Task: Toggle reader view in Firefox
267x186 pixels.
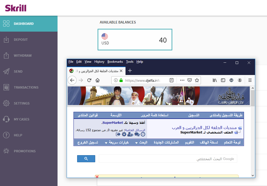Action: [x=172, y=80]
